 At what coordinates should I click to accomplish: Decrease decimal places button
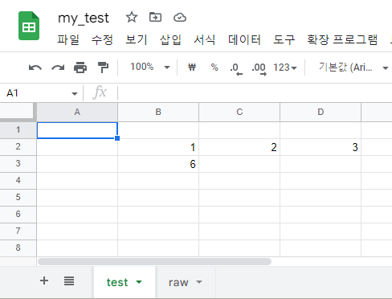point(236,68)
